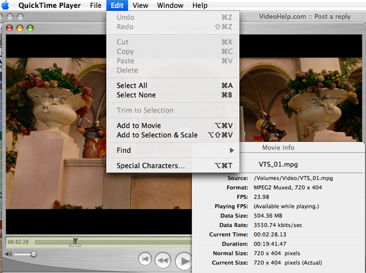
Task: Open the Window menu
Action: click(x=170, y=5)
